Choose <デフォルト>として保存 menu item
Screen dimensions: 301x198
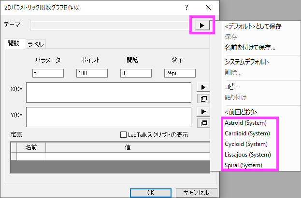[x=253, y=26]
